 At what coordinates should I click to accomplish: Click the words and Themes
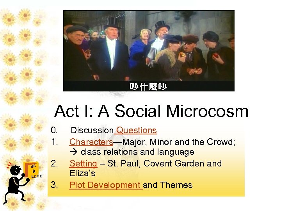(x=168, y=185)
